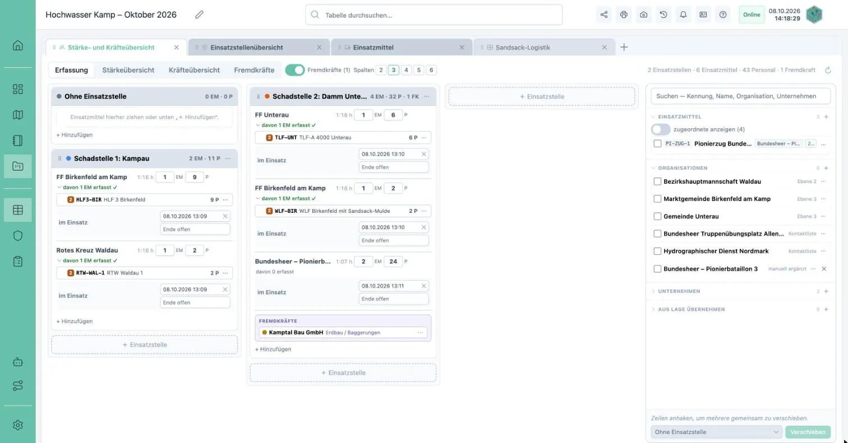Click the share icon in header
This screenshot has height=443, width=848.
coord(604,15)
